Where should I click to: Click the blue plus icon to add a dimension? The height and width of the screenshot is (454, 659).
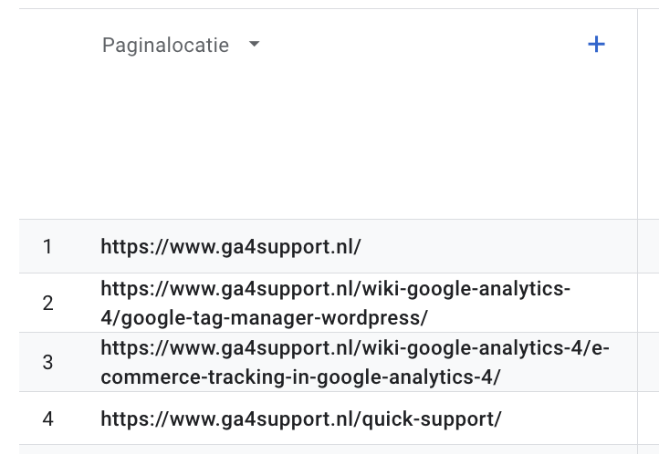coord(596,45)
